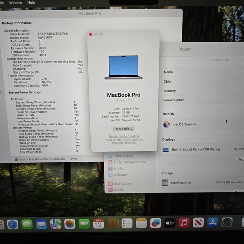Close the About This Mac window
The height and width of the screenshot is (244, 244).
(90, 35)
